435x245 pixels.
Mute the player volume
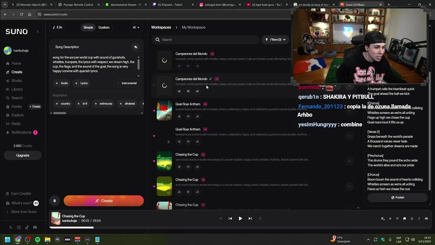(426, 218)
